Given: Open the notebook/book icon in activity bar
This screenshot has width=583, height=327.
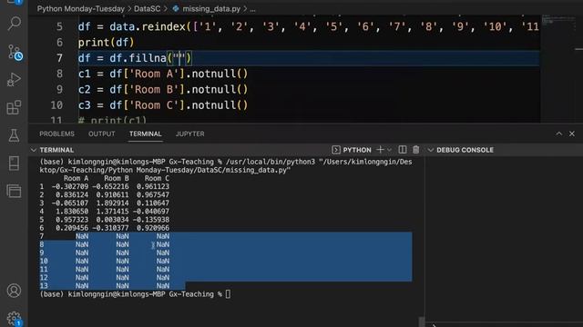Looking at the screenshot, I should [x=15, y=163].
